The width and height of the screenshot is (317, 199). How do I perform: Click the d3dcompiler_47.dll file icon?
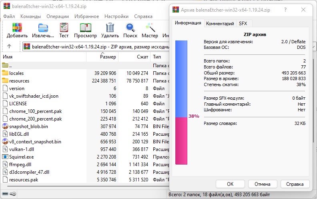5,172
